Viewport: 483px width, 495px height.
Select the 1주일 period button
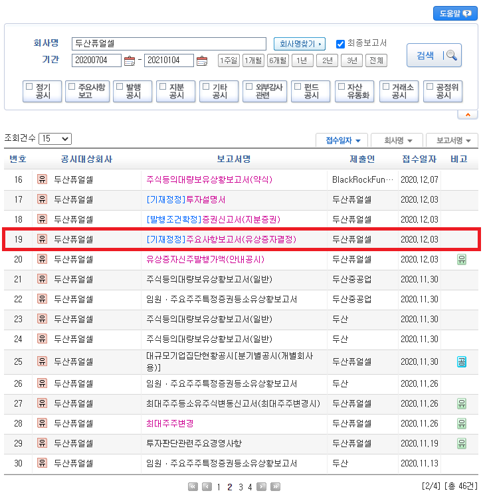229,60
